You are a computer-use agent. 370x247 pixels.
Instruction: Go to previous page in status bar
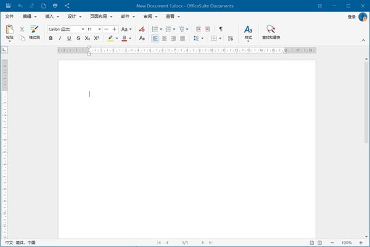point(167,243)
